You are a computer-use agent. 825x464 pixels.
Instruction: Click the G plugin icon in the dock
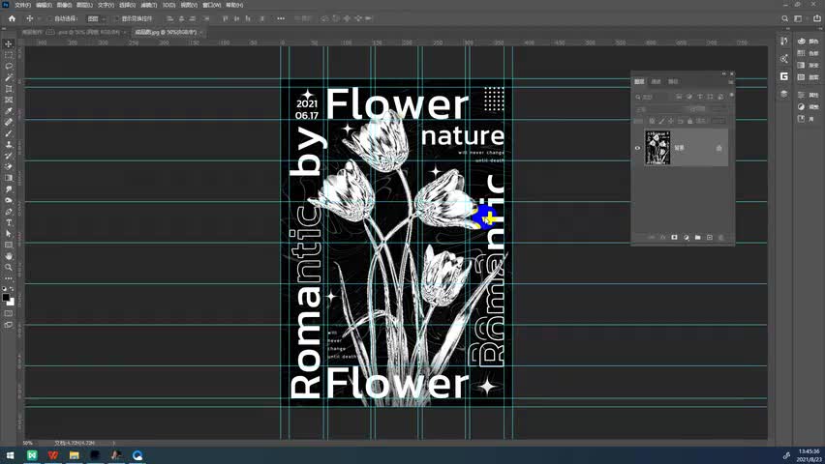click(x=784, y=76)
